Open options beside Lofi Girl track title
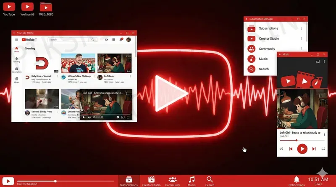 (x=324, y=134)
